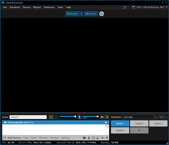169x145 pixels.
Task: Click Remove in source toolbar
Action: click(x=43, y=138)
